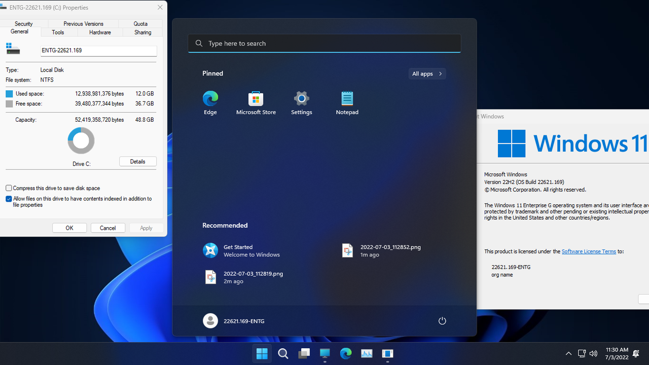This screenshot has width=649, height=365.
Task: Click the Recommended section heading
Action: coord(225,226)
